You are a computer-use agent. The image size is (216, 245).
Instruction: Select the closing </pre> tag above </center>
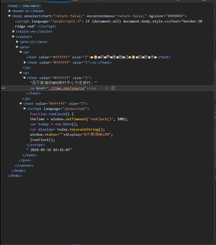click(x=25, y=160)
